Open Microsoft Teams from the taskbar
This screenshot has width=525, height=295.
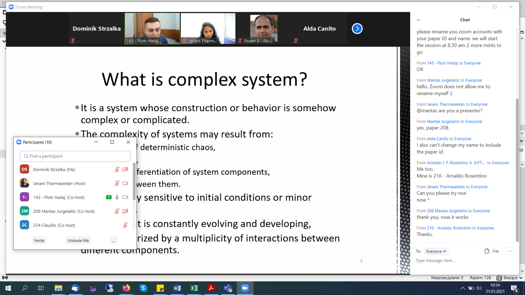228,288
